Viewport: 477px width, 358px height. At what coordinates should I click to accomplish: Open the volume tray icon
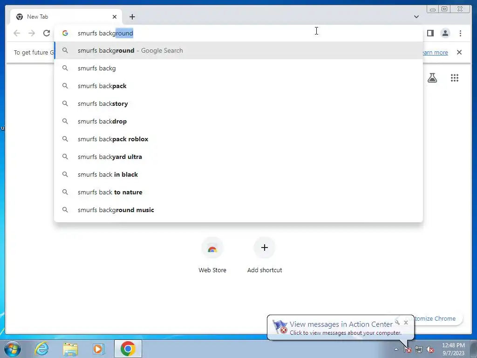430,350
